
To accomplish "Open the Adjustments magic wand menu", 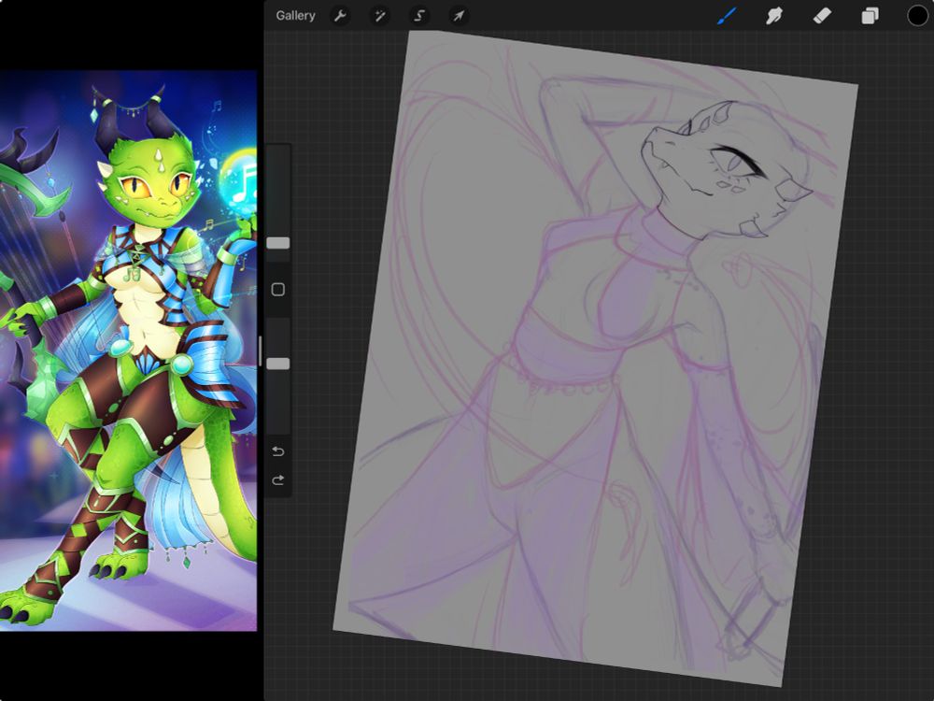I will (379, 16).
